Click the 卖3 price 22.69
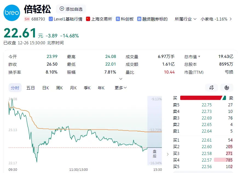Image resolution: width=238 pixels, height=173 pixels. coord(207,118)
